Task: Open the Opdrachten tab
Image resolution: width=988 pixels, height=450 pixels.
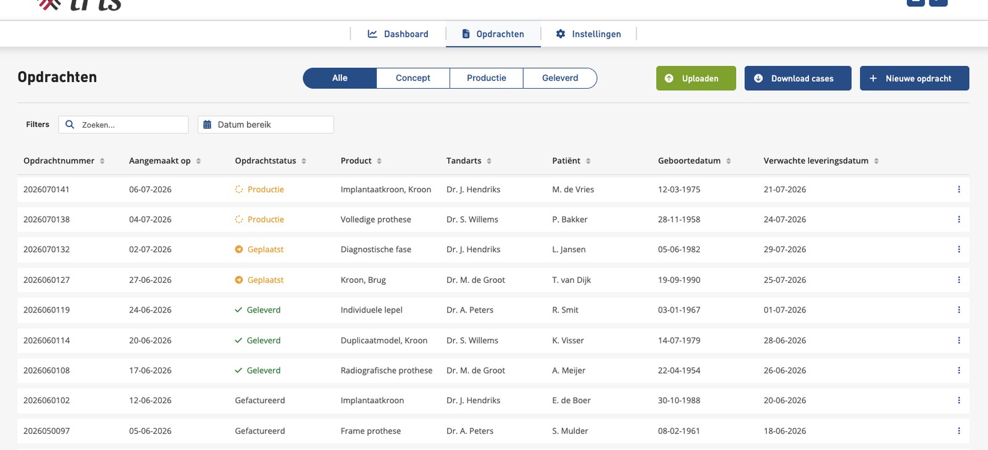Action: (x=493, y=34)
